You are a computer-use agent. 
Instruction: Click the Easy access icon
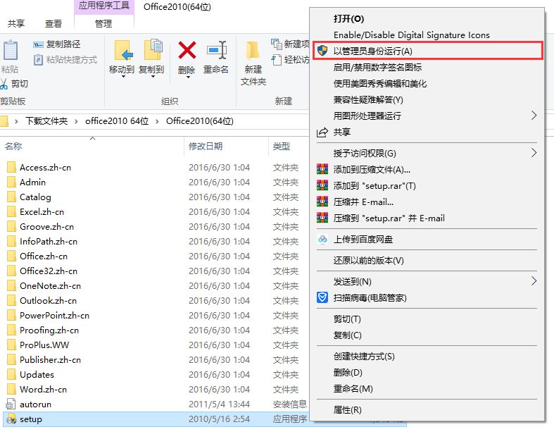click(276, 59)
